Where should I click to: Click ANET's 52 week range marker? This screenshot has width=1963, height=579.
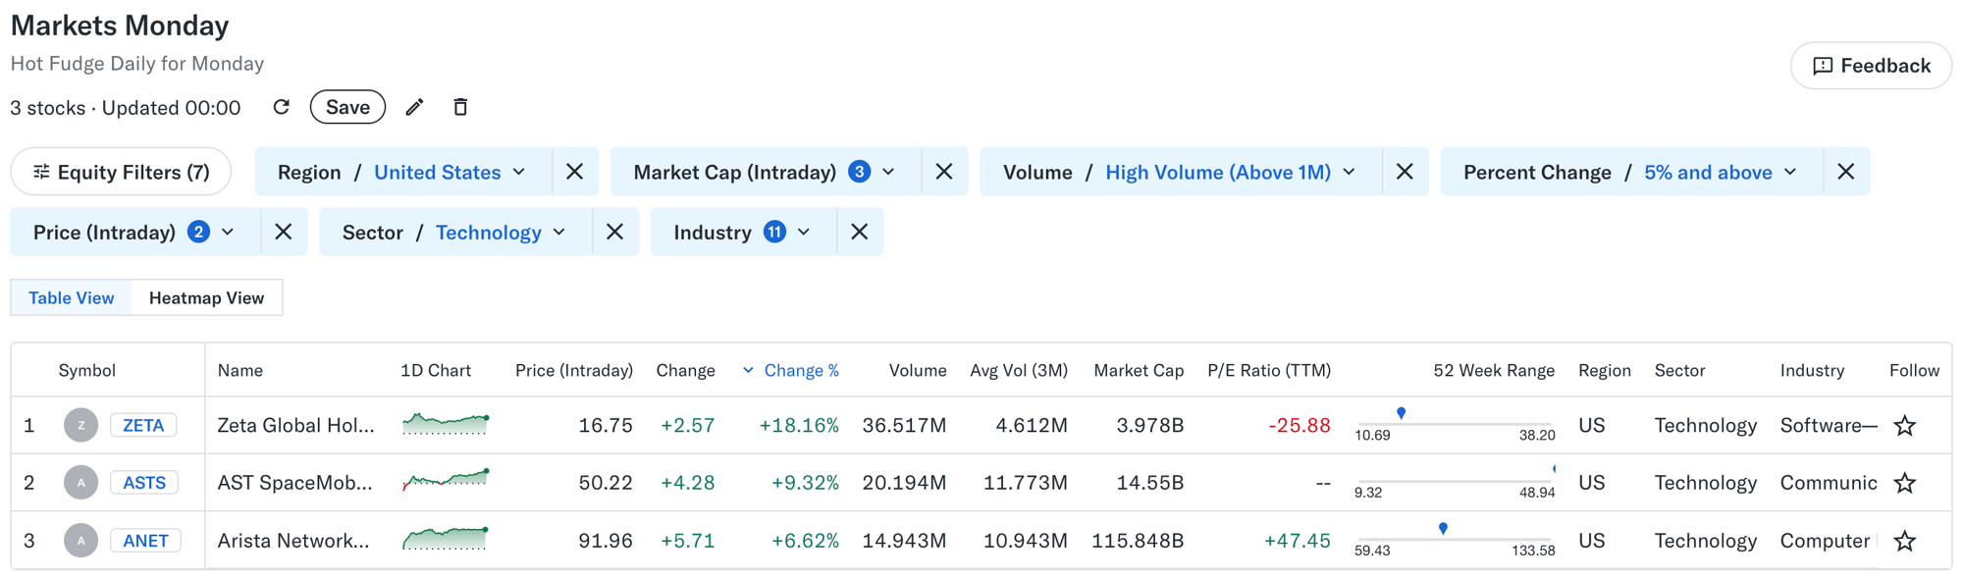(x=1443, y=528)
